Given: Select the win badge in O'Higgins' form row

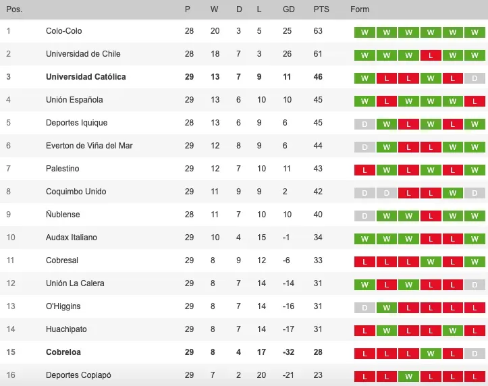Looking at the screenshot, I should tap(386, 308).
